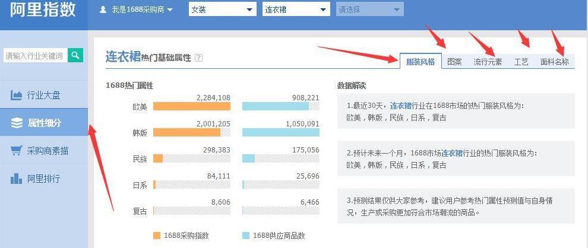Click the green search magnifier button
The height and width of the screenshot is (248, 588).
coord(75,55)
